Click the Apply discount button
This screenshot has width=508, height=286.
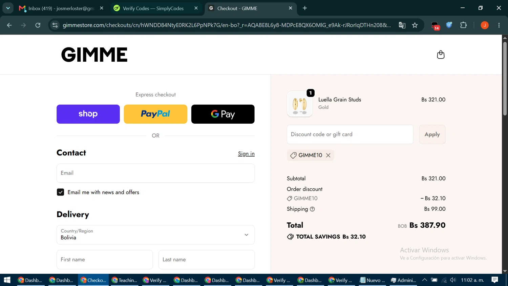tap(432, 135)
